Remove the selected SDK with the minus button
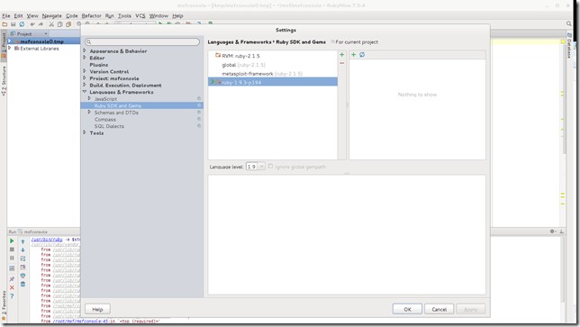This screenshot has width=580, height=327. point(342,63)
